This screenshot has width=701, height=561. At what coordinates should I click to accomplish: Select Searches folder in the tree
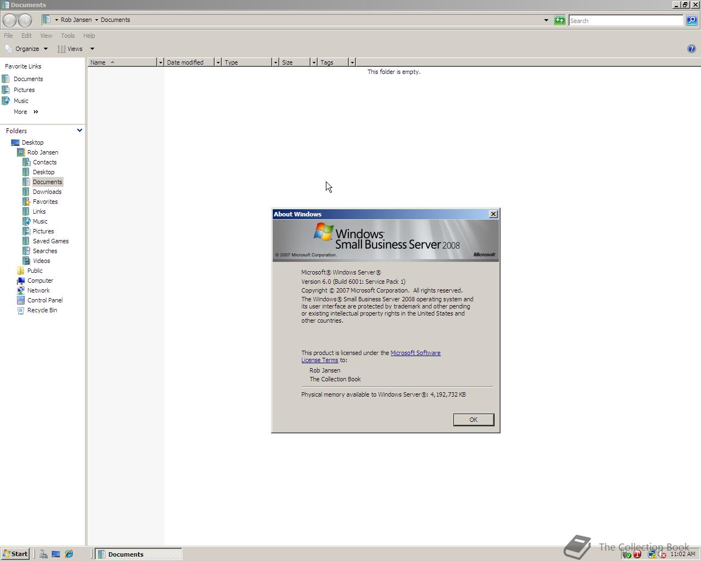[x=45, y=251]
